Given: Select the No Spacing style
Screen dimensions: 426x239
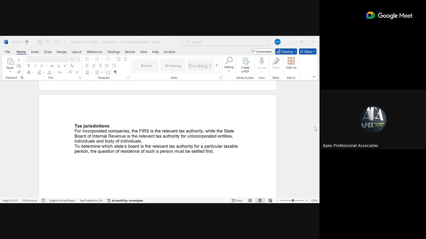Looking at the screenshot, I should click(x=173, y=66).
